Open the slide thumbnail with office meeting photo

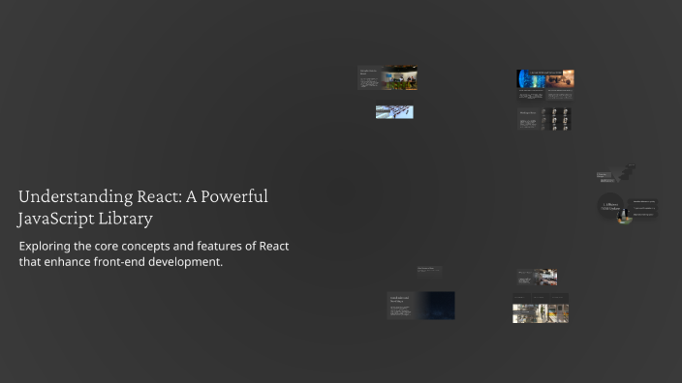(387, 77)
